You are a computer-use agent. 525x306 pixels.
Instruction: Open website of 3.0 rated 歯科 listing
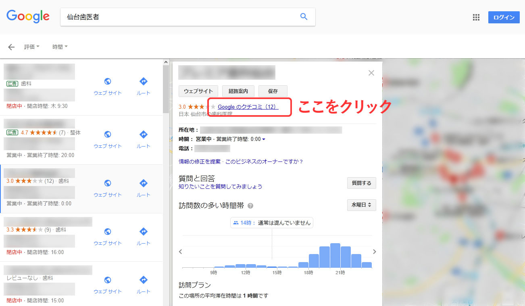coord(108,188)
